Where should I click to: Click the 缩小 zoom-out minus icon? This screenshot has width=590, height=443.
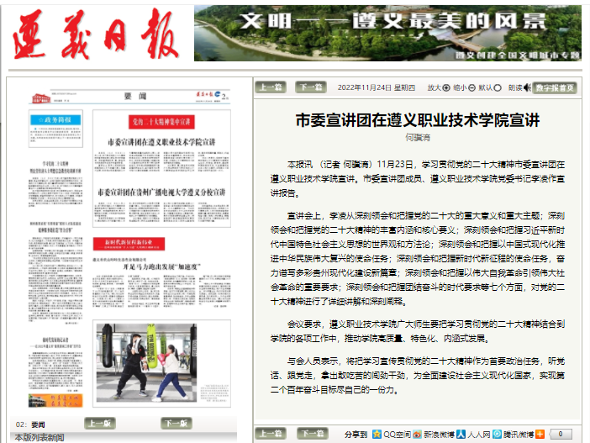(471, 87)
